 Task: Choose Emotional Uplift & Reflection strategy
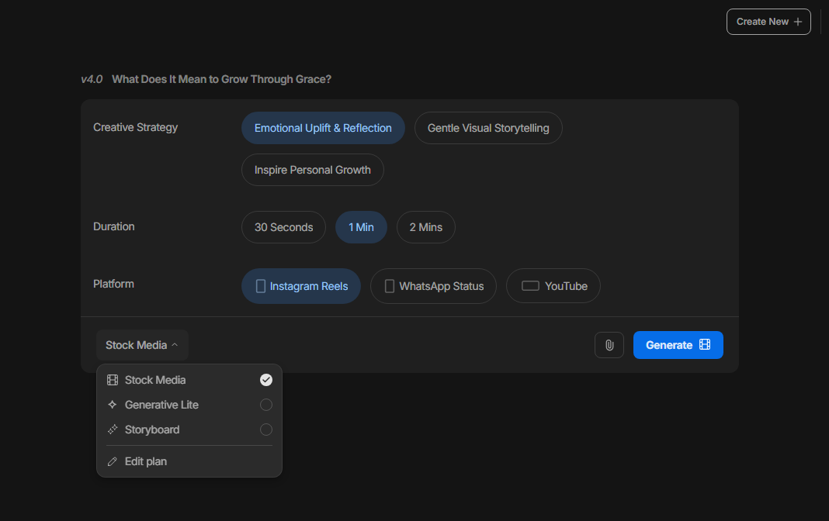pyautogui.click(x=323, y=128)
